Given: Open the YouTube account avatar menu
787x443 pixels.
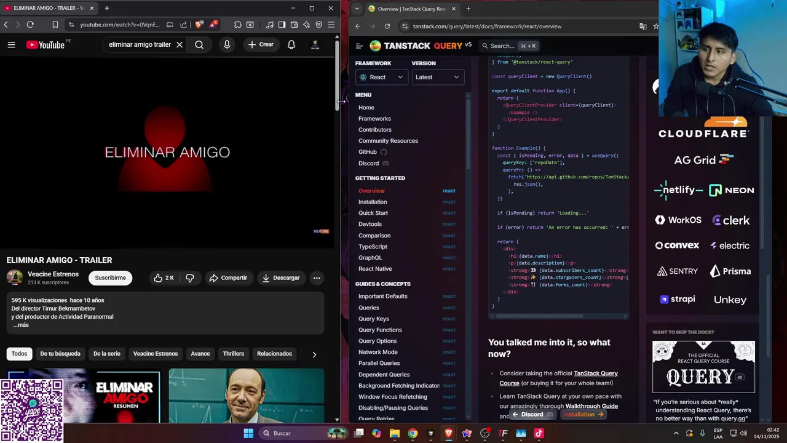Looking at the screenshot, I should click(x=315, y=45).
